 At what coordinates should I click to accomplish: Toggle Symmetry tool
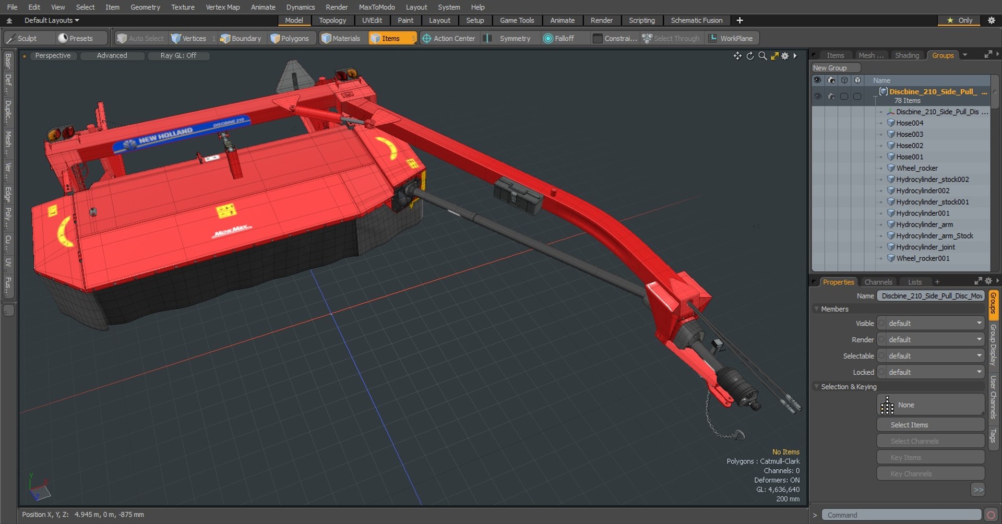509,38
